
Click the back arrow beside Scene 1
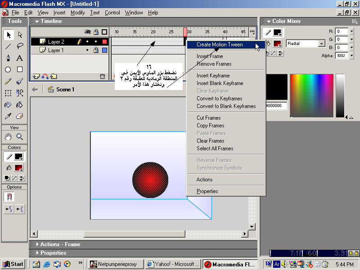[35, 90]
